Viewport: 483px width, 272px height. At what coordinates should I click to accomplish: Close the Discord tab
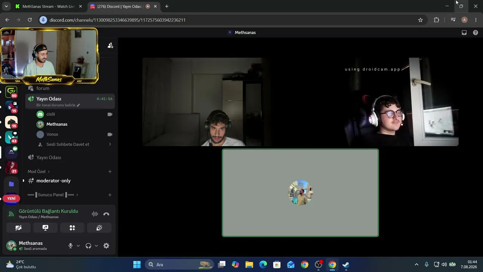coord(155,6)
